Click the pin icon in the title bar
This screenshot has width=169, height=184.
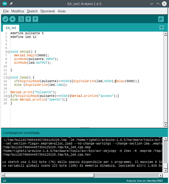[x=11, y=4]
